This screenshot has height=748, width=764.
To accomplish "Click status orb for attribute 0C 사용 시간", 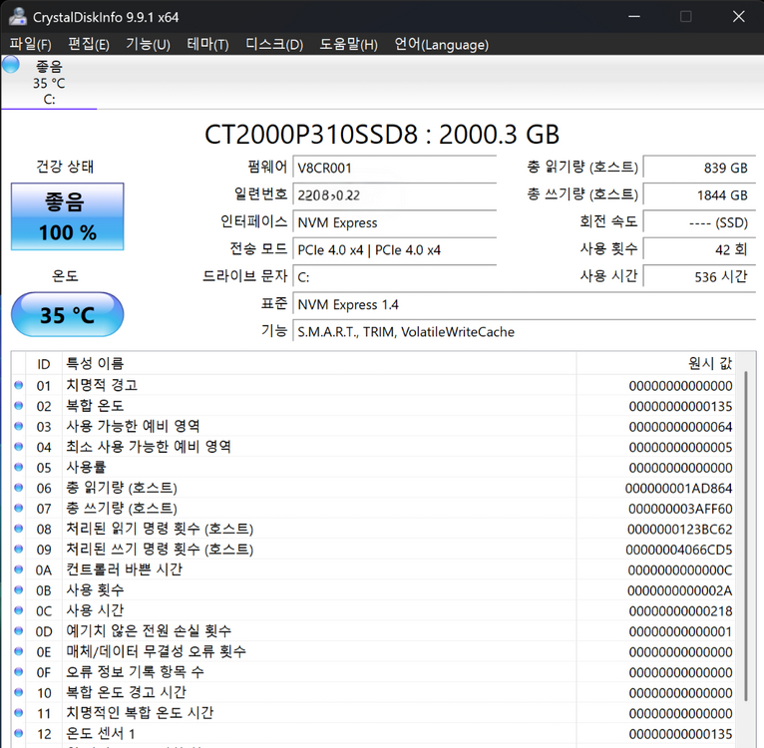I will (19, 610).
